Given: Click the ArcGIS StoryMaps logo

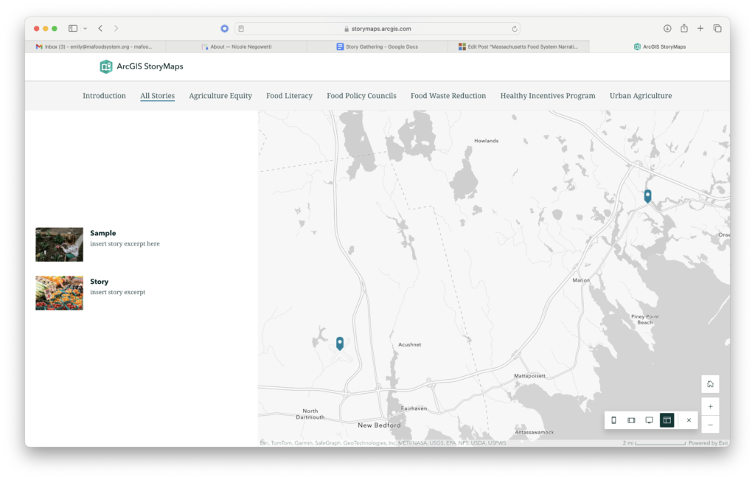Looking at the screenshot, I should tap(106, 66).
